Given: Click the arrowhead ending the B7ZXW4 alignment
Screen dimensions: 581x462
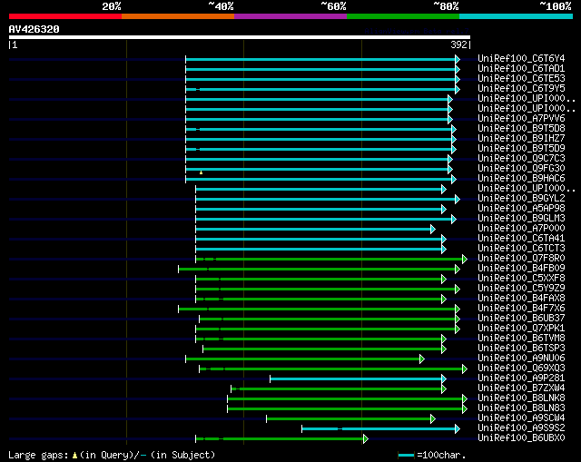Looking at the screenshot, I should point(444,389).
